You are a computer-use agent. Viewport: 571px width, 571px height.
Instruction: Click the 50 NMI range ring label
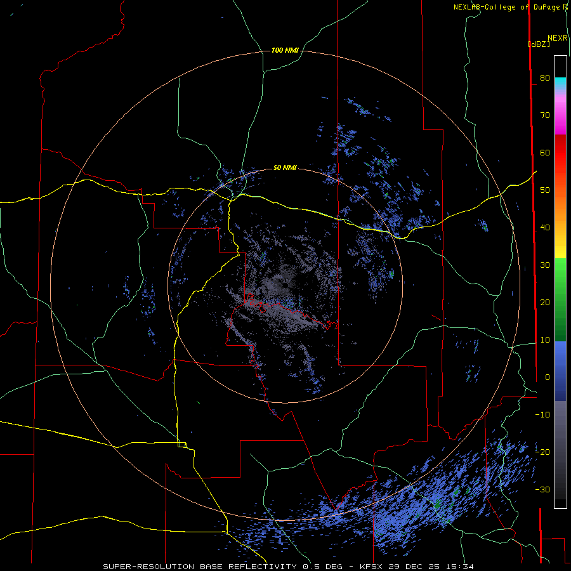285,167
